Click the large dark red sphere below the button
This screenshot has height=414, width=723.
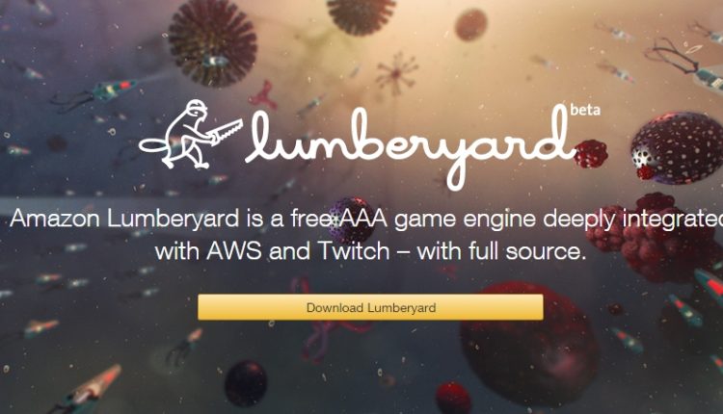pos(529,344)
